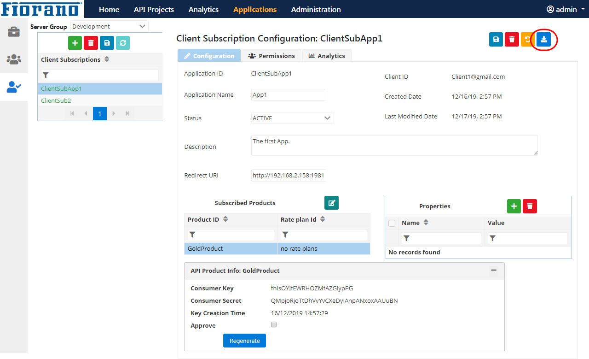The image size is (589, 359).
Task: Delete selected properties with the trash icon
Action: click(530, 206)
